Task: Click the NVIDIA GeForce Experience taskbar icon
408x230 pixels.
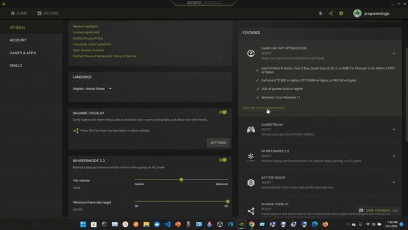Action: [x=241, y=224]
